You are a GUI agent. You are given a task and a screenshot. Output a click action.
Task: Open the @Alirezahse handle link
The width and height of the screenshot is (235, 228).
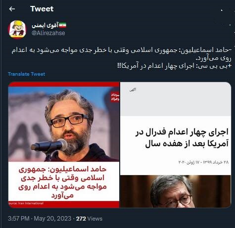(x=48, y=33)
